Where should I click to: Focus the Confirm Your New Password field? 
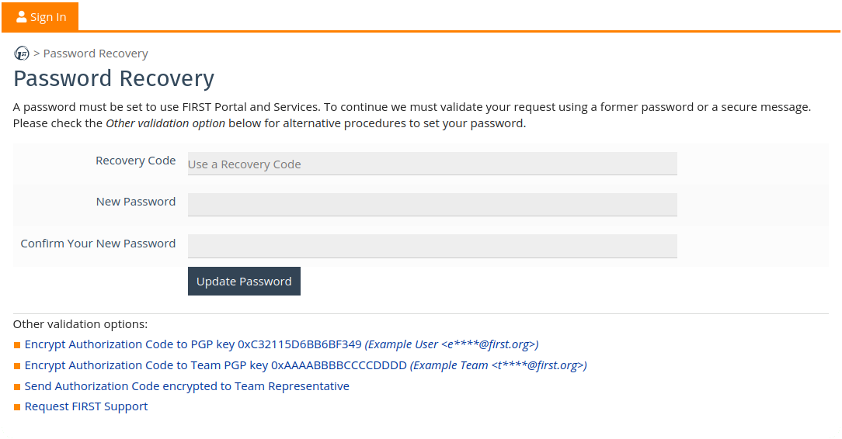pyautogui.click(x=433, y=246)
